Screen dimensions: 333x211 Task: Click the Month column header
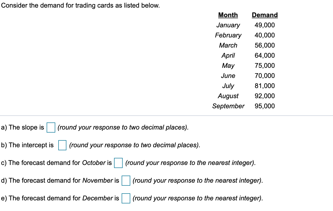pyautogui.click(x=228, y=15)
